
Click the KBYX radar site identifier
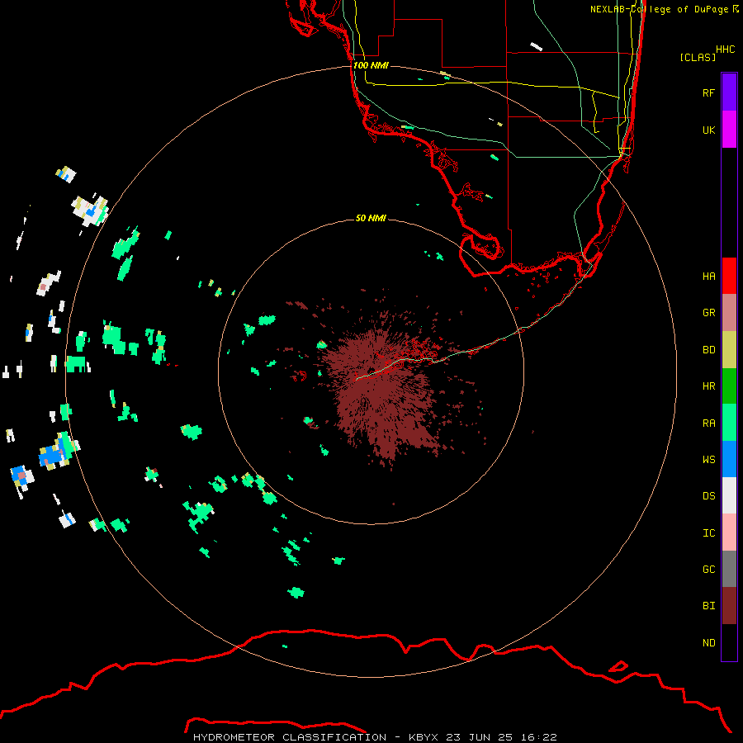[x=424, y=737]
